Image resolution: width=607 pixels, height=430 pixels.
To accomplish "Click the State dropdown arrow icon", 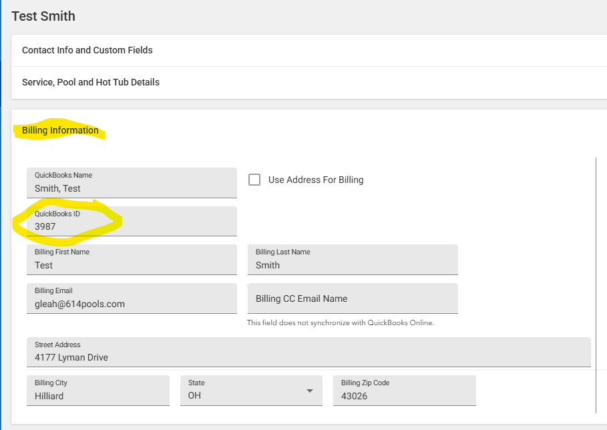I will pos(310,391).
